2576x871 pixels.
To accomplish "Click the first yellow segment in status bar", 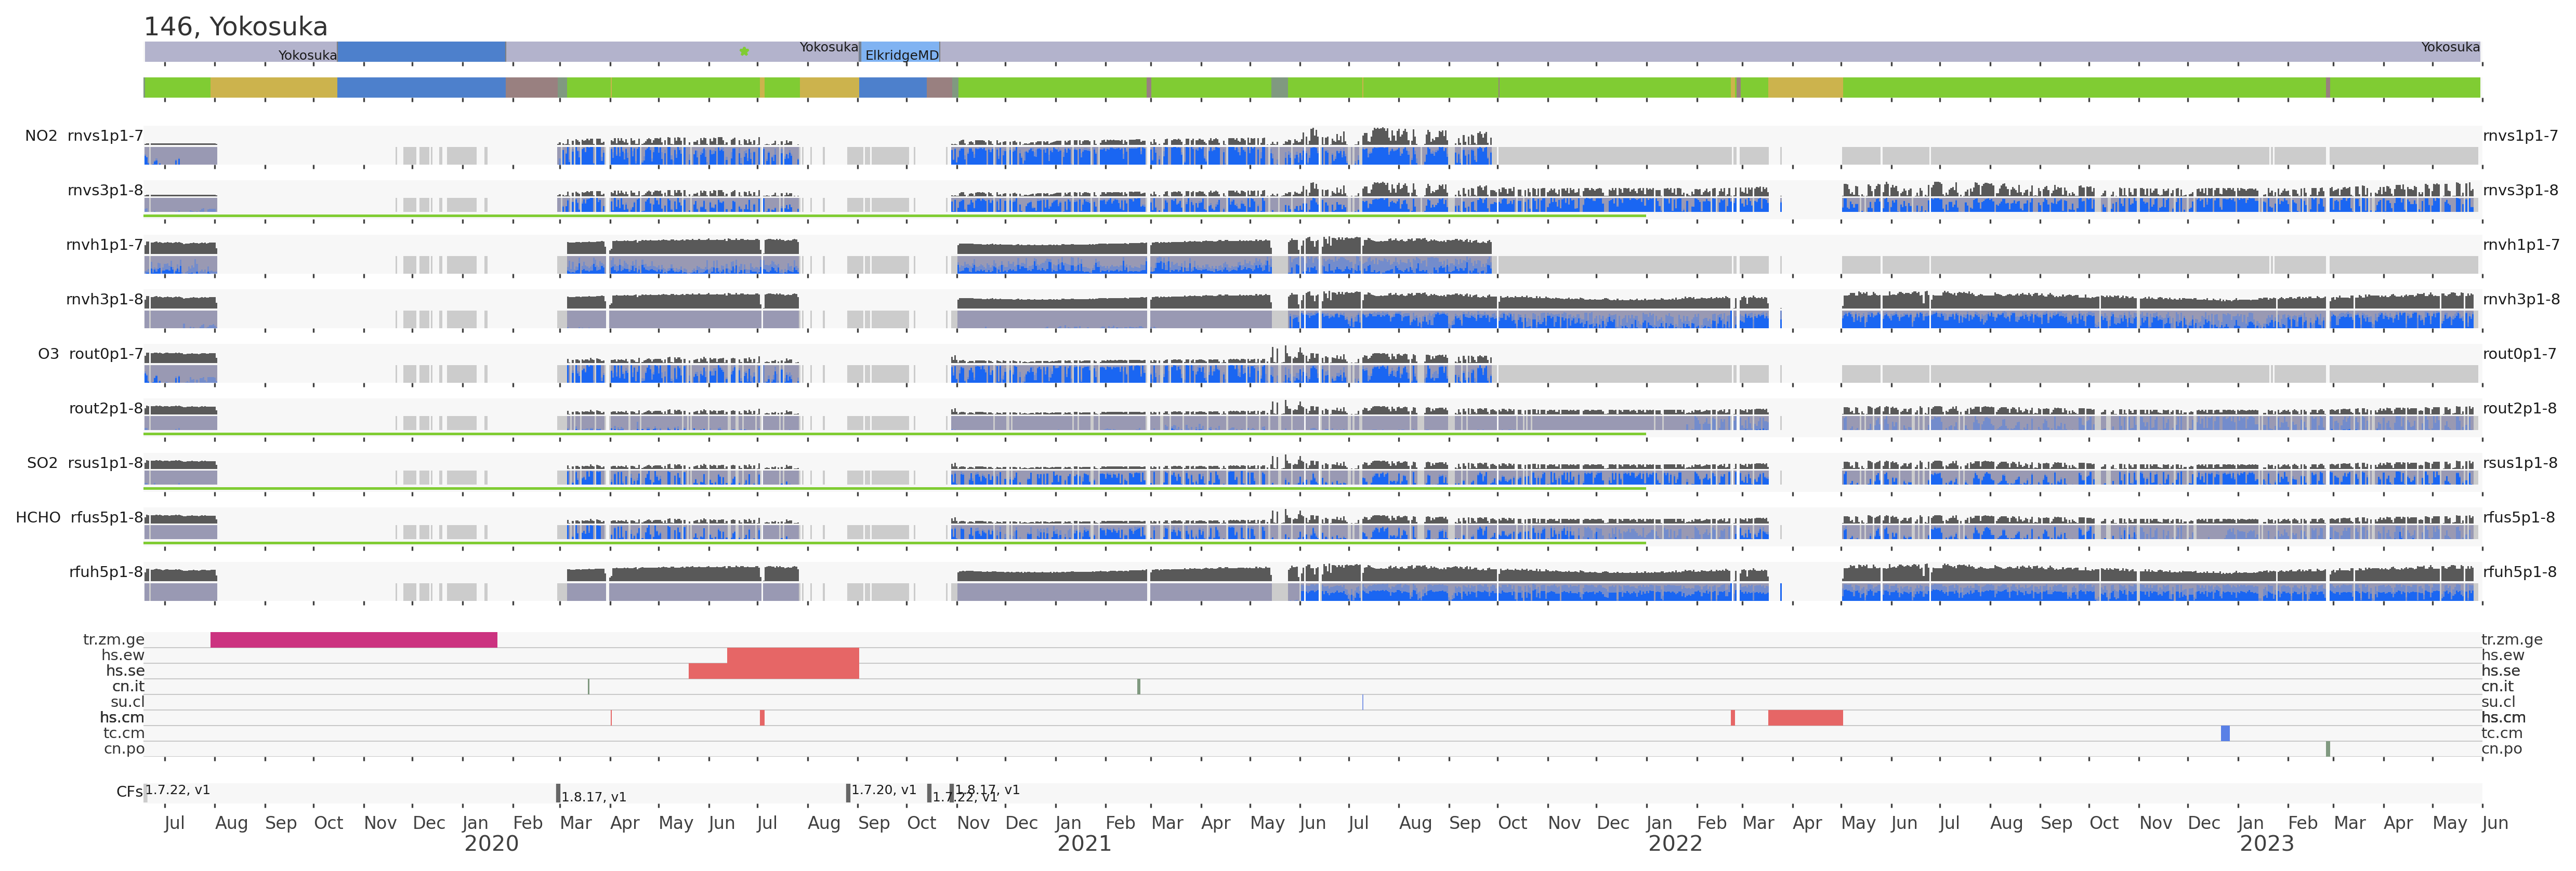I will coord(273,88).
